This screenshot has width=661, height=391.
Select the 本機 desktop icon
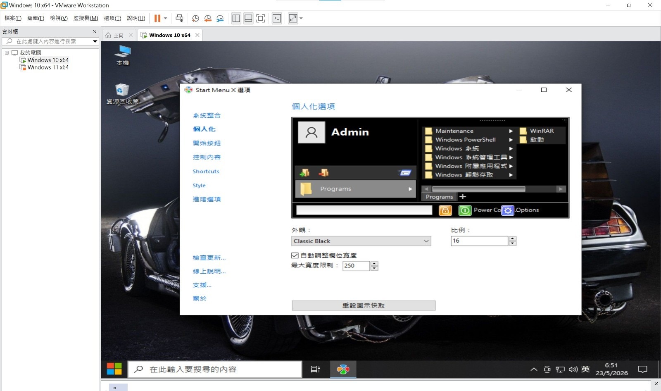[x=123, y=55]
